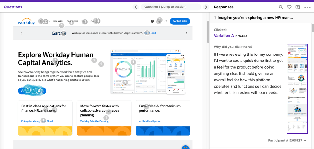
Task: Click the globe language icon
Action: pos(152,21)
